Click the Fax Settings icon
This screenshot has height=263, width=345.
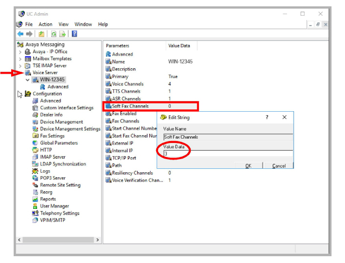click(x=35, y=136)
